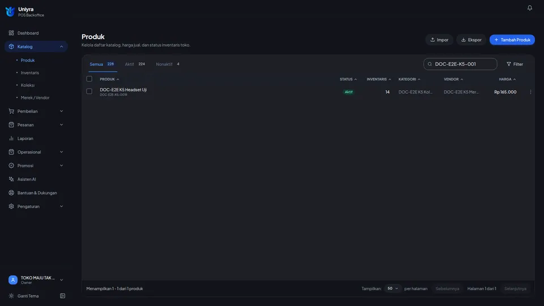Viewport: 544px width, 306px height.
Task: Click the Rp 165.000 price cell
Action: point(505,92)
